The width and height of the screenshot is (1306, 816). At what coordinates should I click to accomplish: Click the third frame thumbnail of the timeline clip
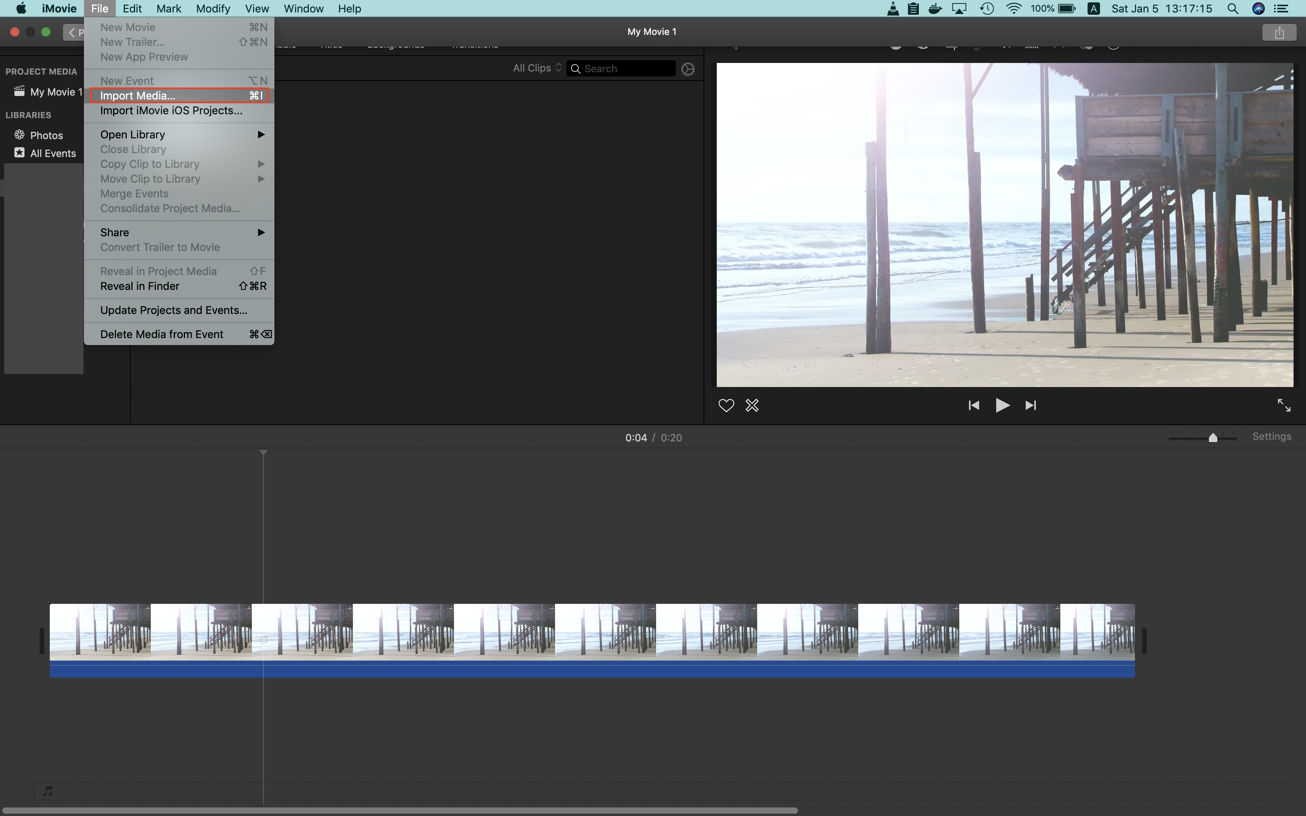pyautogui.click(x=302, y=632)
